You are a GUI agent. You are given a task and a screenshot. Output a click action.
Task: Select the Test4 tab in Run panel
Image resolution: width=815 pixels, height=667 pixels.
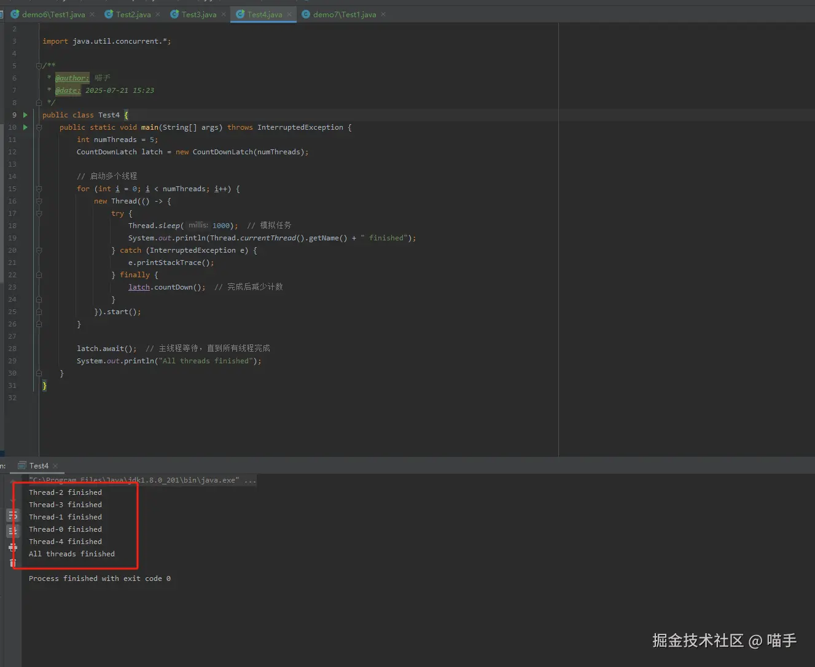pyautogui.click(x=39, y=466)
